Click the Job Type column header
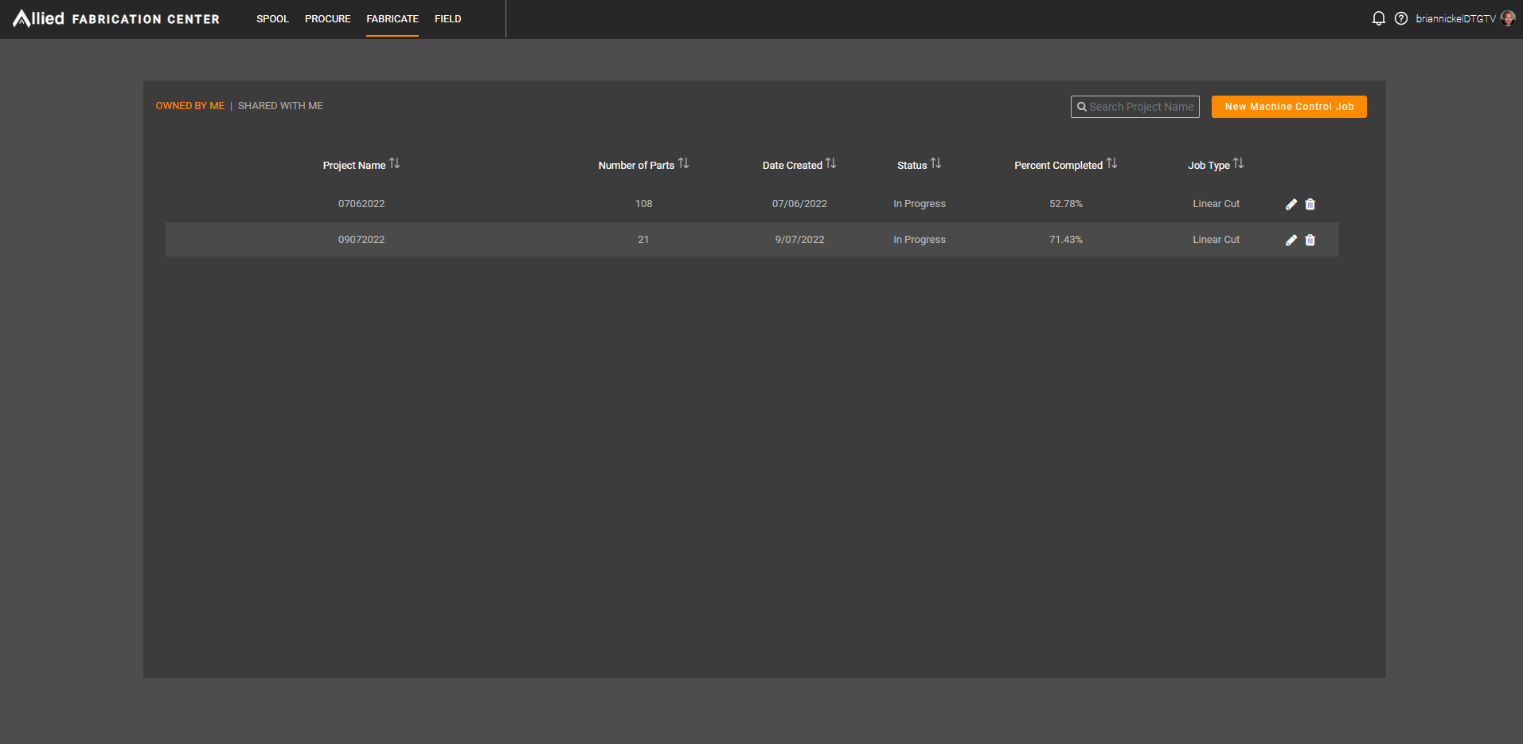The width and height of the screenshot is (1523, 744). point(1209,166)
